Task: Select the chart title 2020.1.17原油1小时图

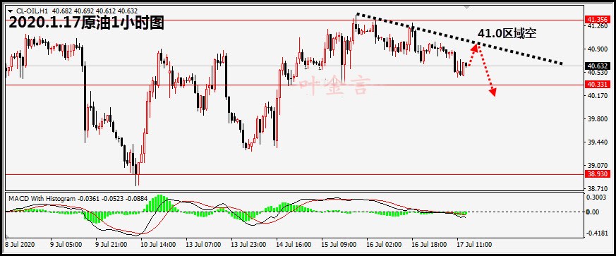Action: pyautogui.click(x=86, y=23)
